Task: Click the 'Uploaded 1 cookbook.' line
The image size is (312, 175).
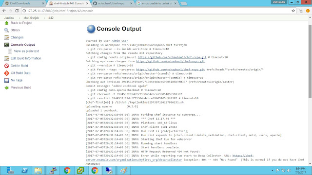Action: 102,110
